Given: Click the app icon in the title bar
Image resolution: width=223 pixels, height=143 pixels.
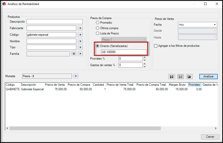Looking at the screenshot, I should pos(5,4).
